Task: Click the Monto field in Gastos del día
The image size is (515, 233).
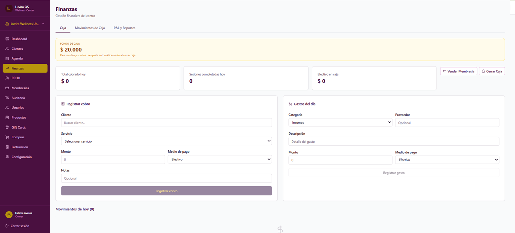Action: tap(340, 160)
